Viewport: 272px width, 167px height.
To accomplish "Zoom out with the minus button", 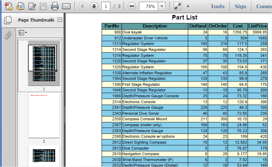I will pyautogui.click(x=132, y=6).
